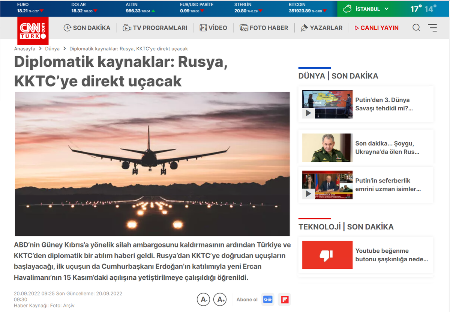Open 'Youtube beğenme butonu' headline

392,255
